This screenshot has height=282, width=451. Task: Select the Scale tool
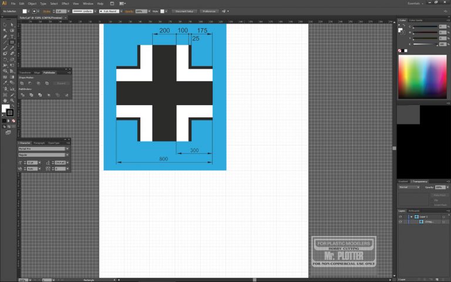[x=12, y=59]
